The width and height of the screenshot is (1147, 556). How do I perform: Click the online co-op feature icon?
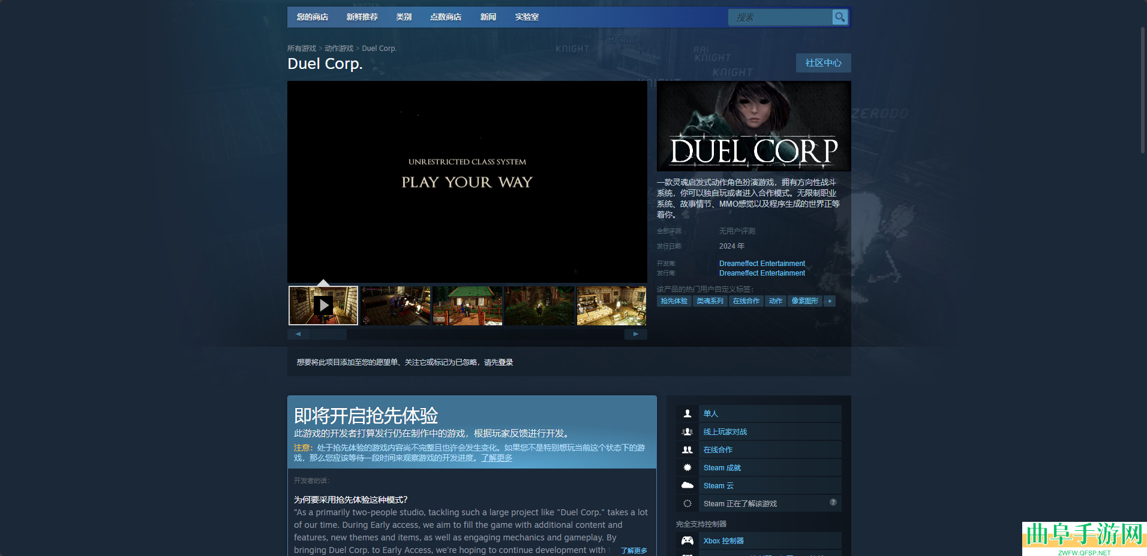[x=687, y=449]
